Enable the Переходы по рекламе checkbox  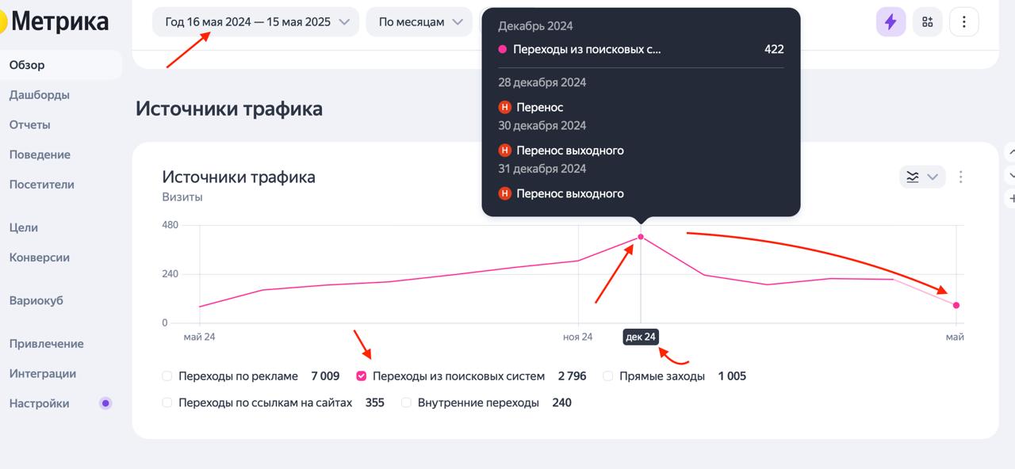pyautogui.click(x=167, y=376)
